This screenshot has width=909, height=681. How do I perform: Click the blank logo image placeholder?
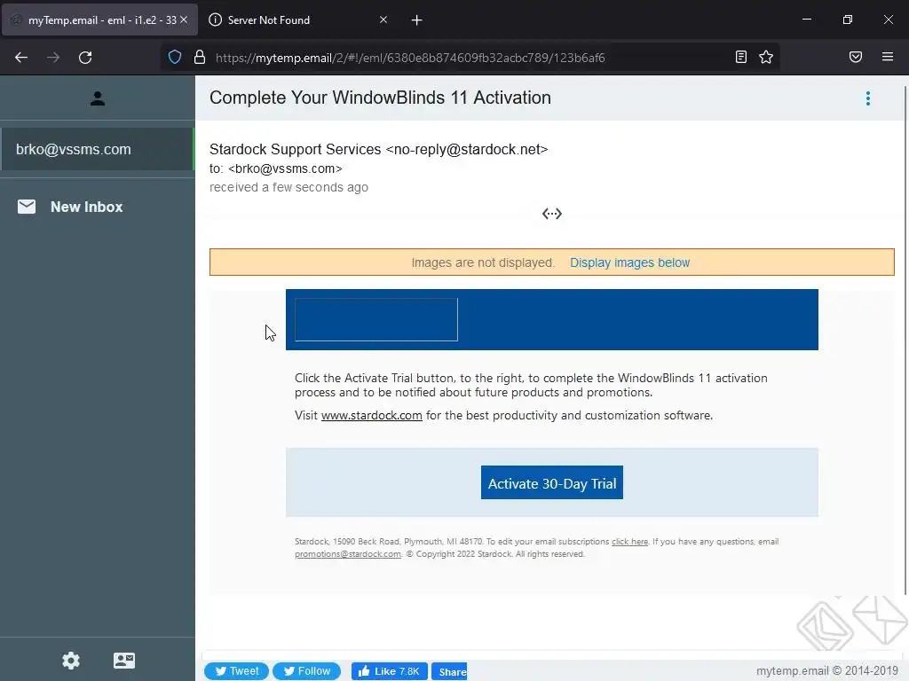(376, 319)
